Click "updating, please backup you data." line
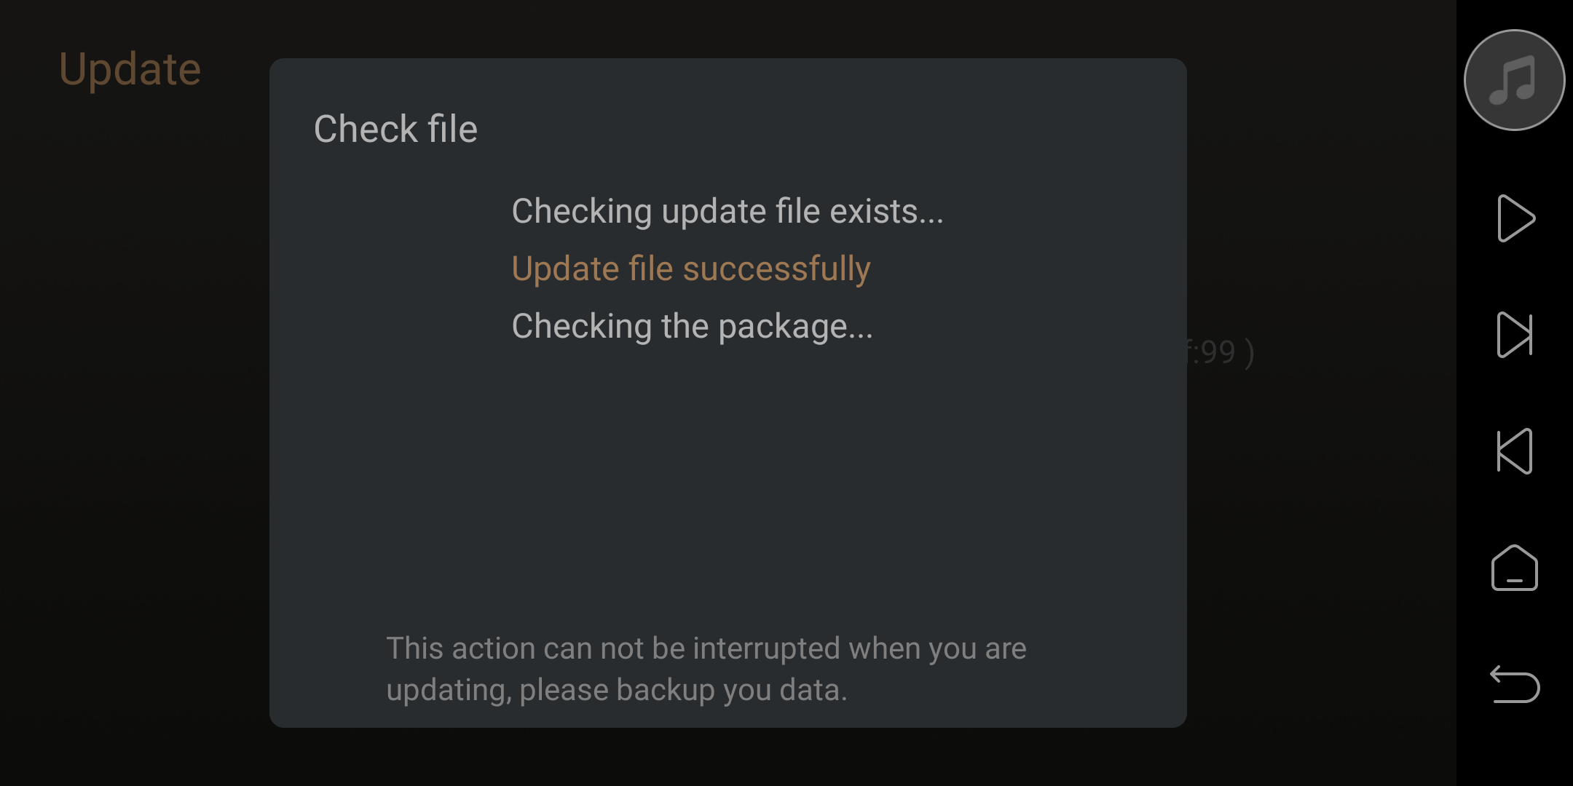 617,690
